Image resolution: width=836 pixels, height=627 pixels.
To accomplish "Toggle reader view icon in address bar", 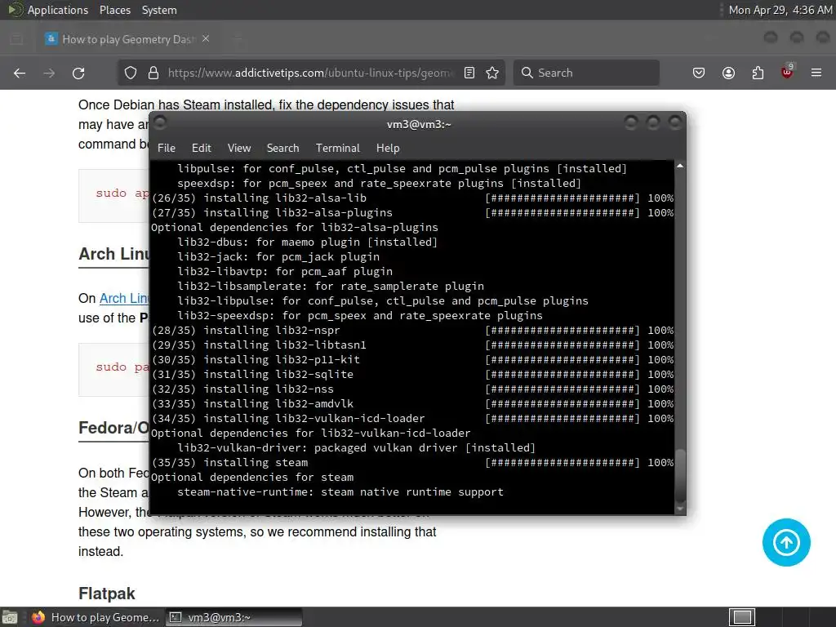I will (x=469, y=73).
